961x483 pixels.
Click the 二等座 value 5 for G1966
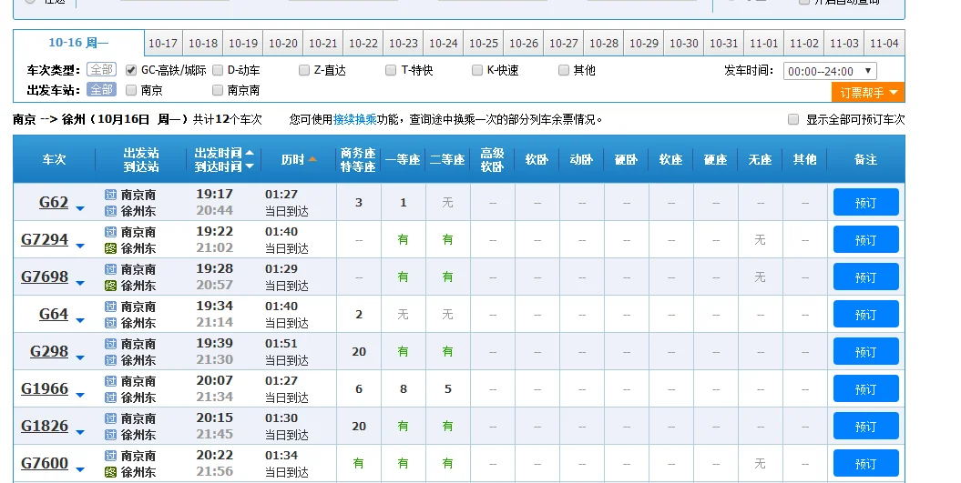coord(448,389)
